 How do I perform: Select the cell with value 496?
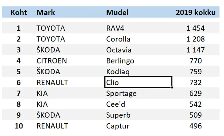[195, 126]
